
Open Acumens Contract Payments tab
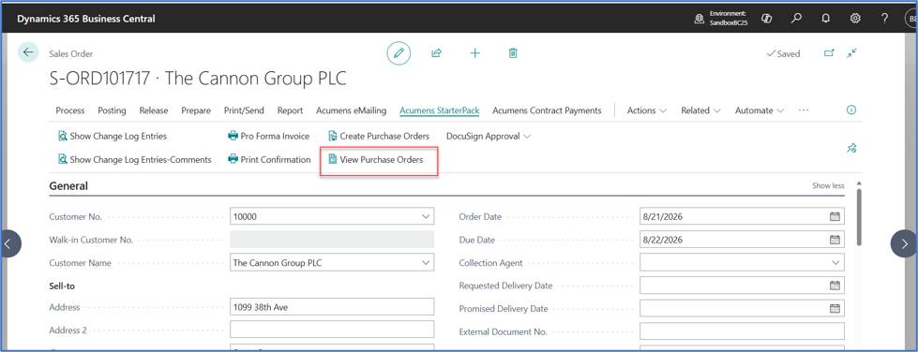pos(547,110)
